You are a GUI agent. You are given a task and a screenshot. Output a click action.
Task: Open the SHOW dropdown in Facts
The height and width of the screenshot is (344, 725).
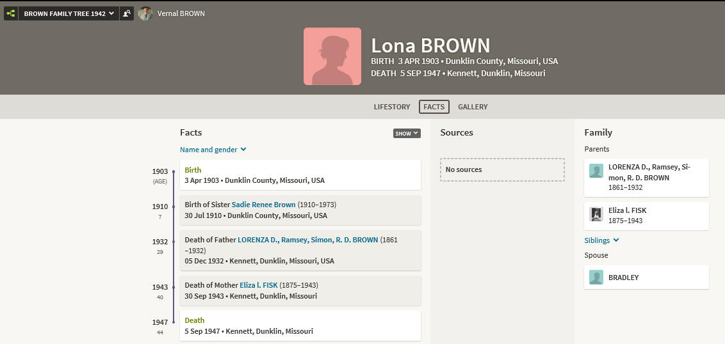pos(407,134)
